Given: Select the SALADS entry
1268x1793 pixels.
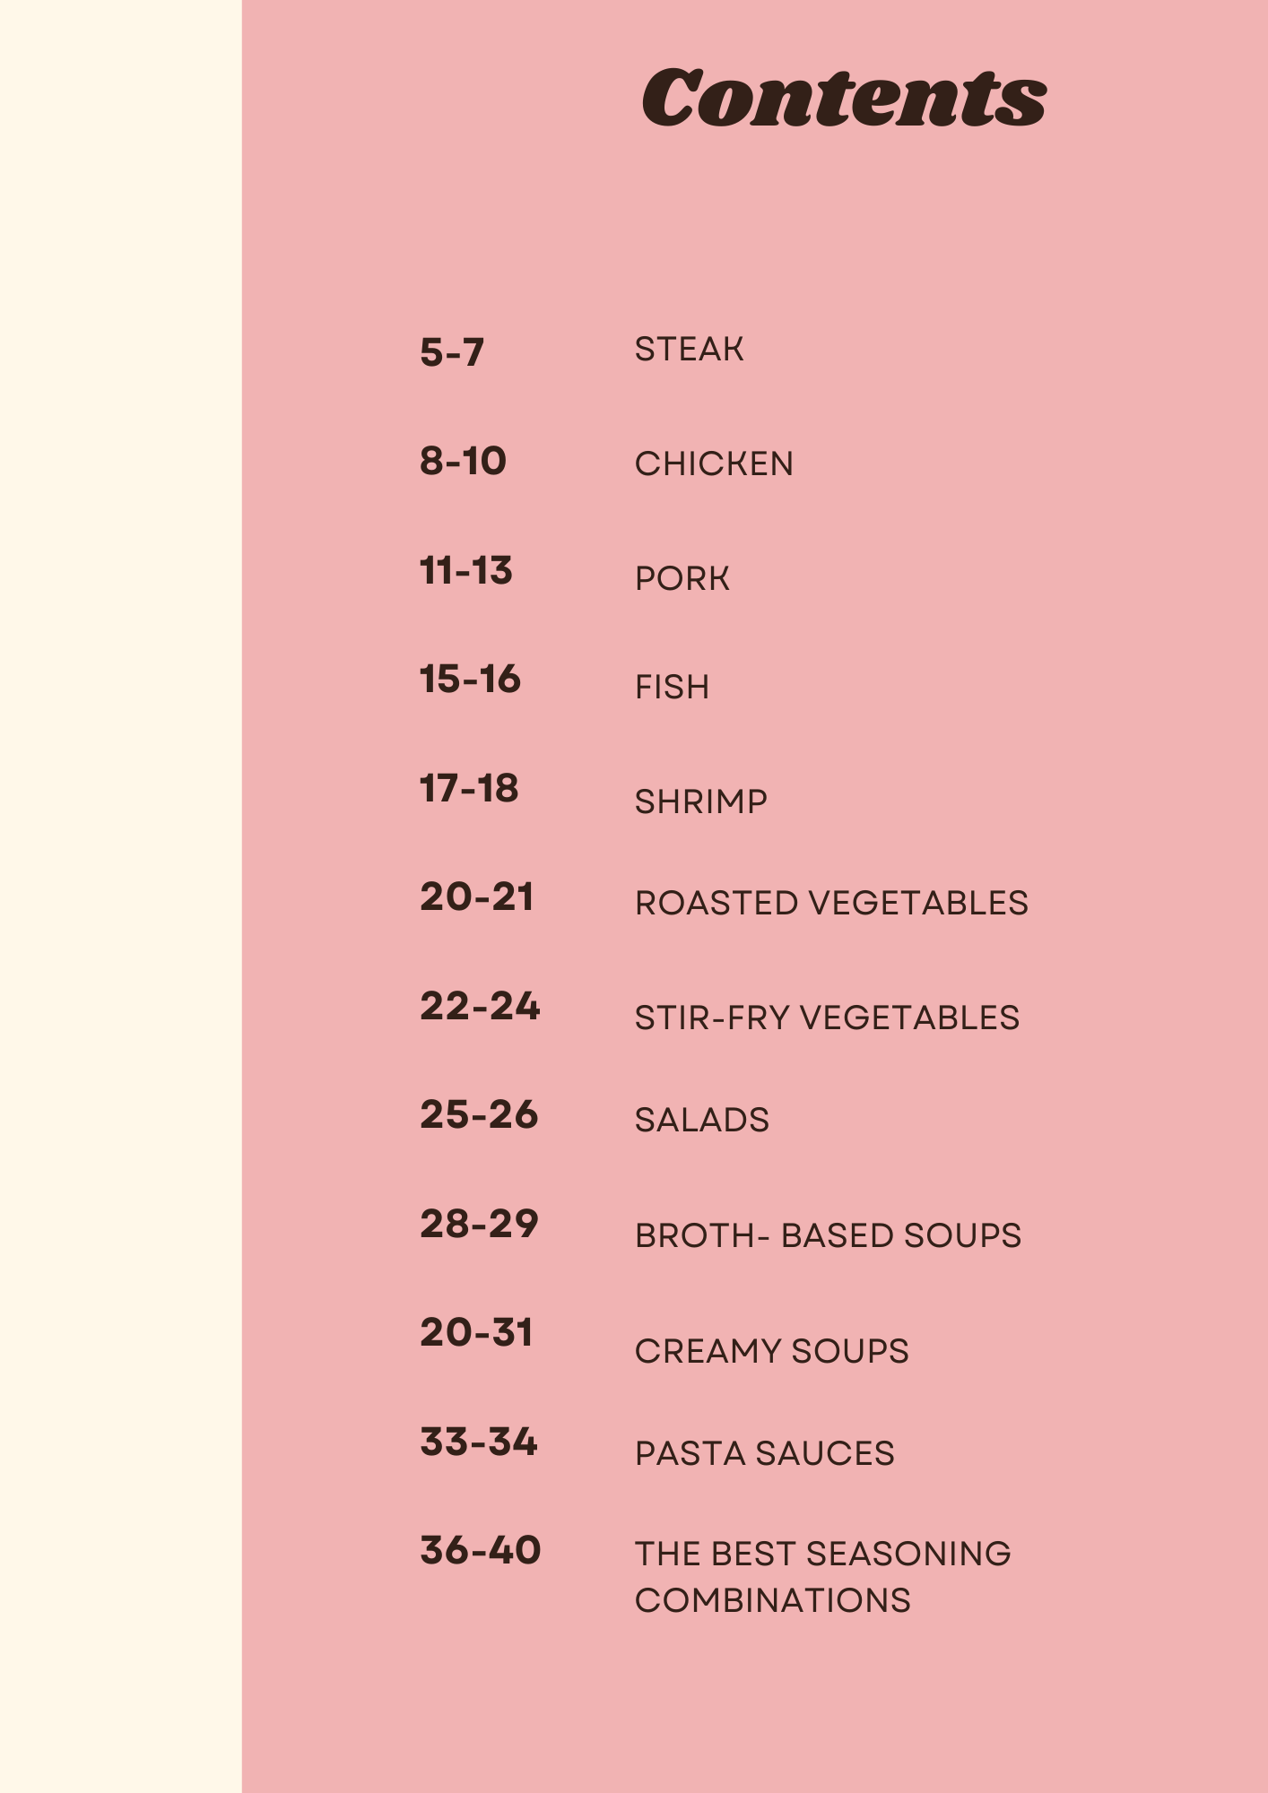Looking at the screenshot, I should click(x=701, y=1120).
